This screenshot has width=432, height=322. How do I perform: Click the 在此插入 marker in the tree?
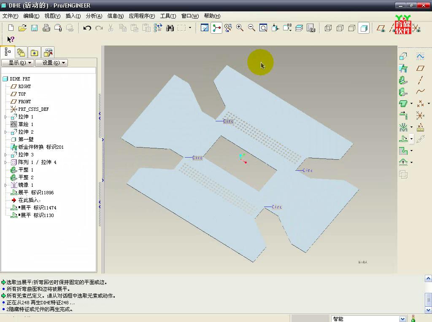29,200
